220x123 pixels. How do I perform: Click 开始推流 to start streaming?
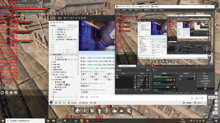click(x=205, y=76)
